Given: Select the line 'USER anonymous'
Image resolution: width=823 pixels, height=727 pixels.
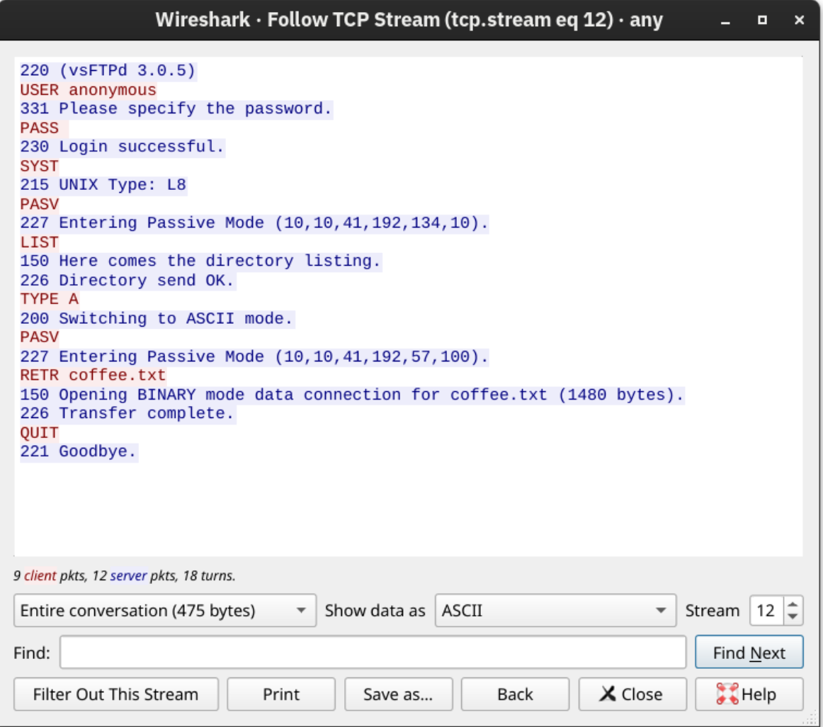Looking at the screenshot, I should (88, 90).
